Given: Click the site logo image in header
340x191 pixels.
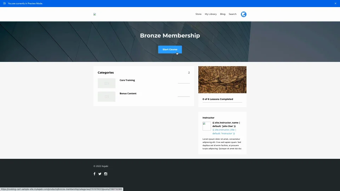Looking at the screenshot, I should point(95,14).
